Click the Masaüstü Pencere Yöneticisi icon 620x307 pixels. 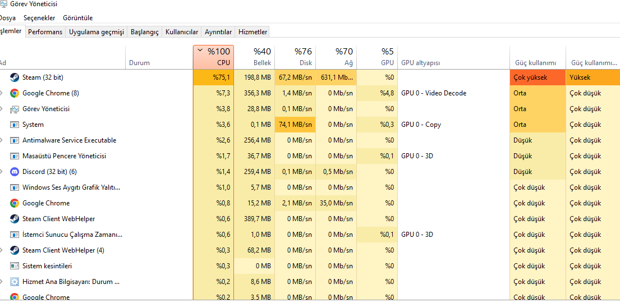[x=15, y=156]
